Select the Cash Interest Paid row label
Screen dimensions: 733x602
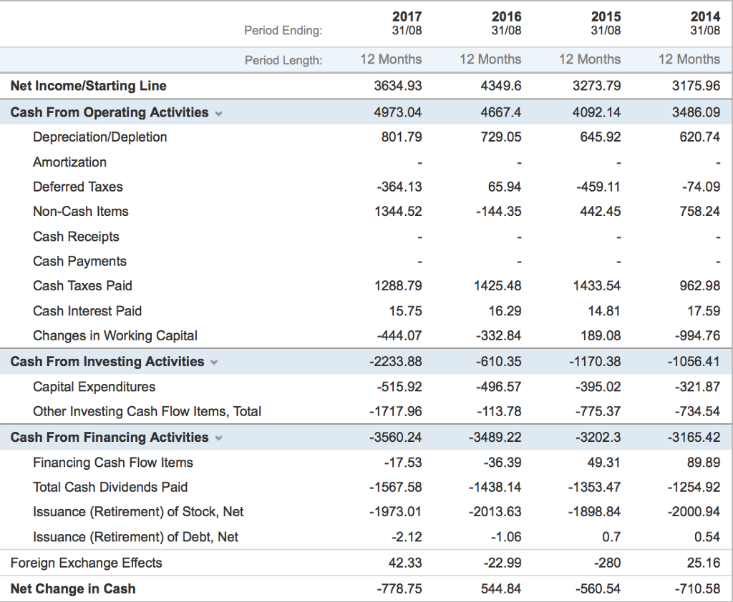tap(87, 311)
